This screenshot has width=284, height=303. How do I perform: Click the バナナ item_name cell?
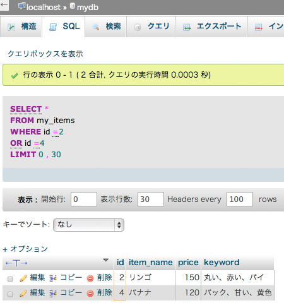pyautogui.click(x=150, y=293)
